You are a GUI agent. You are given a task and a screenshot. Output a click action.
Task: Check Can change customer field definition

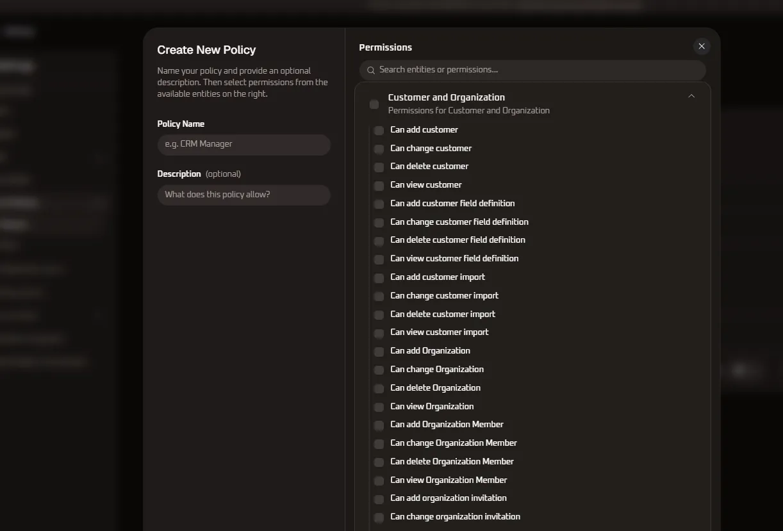tap(379, 222)
